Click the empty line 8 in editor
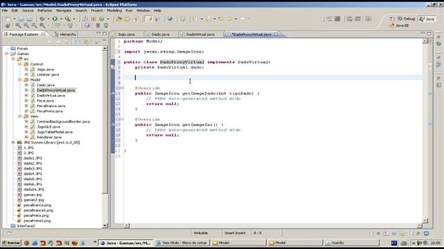Screen dimensions: 444x249 click(x=273, y=77)
